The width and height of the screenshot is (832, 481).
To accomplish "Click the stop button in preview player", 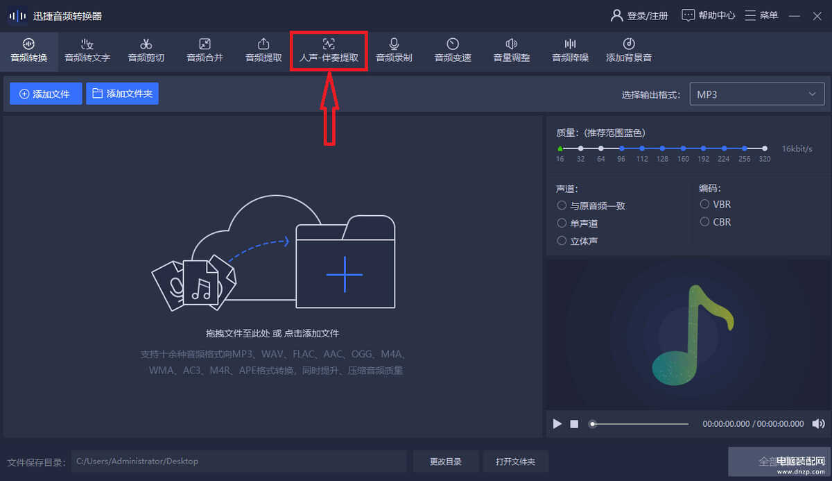I will tap(574, 423).
